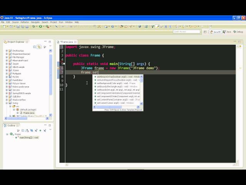
Task: Click autocomplete popup scroll down arrow
Action: (141, 103)
